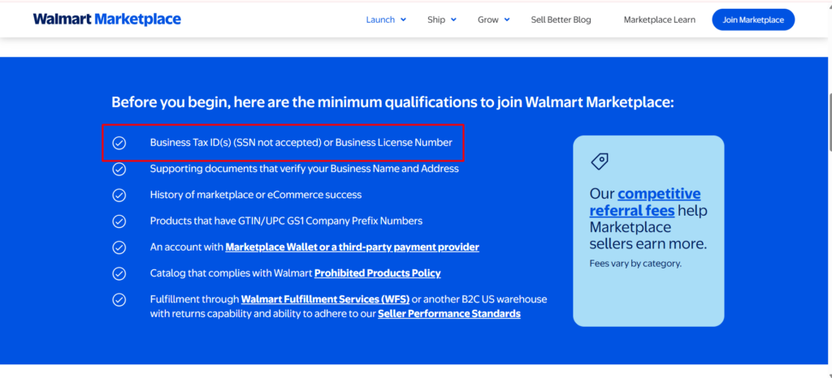The height and width of the screenshot is (378, 832).
Task: Open the Seller Performance Standards link
Action: [x=448, y=314]
